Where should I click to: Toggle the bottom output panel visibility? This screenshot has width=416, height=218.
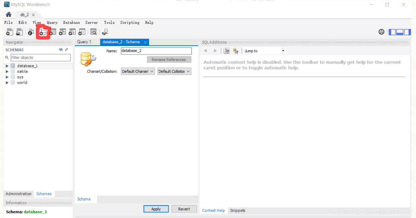(400, 32)
